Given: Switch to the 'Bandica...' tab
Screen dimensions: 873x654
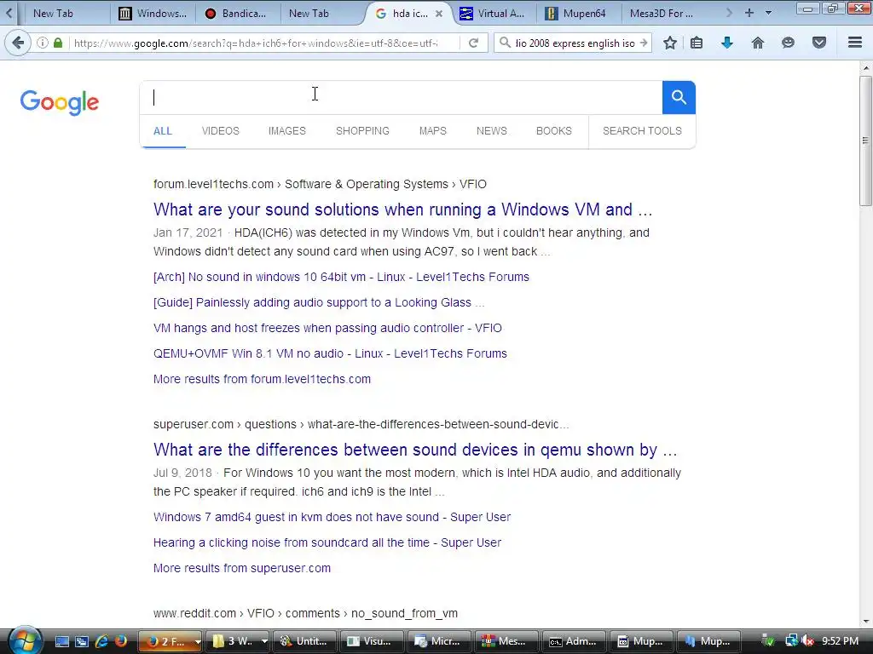Looking at the screenshot, I should coord(238,14).
